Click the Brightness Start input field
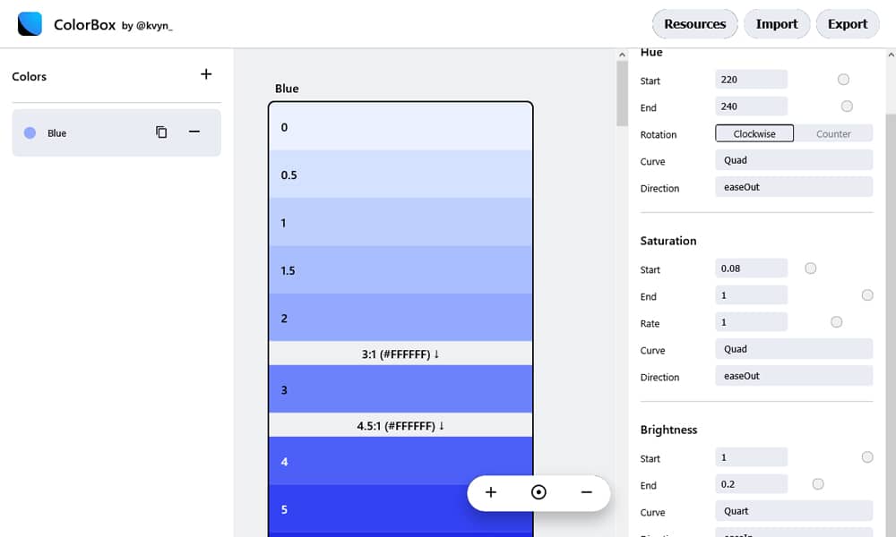896x537 pixels. pos(752,457)
